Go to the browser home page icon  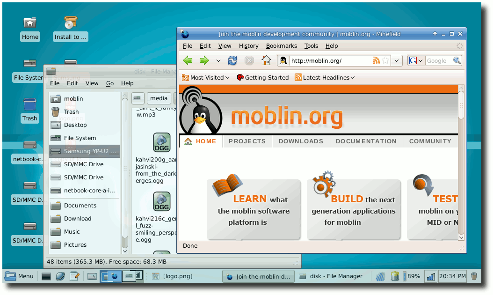(x=266, y=60)
